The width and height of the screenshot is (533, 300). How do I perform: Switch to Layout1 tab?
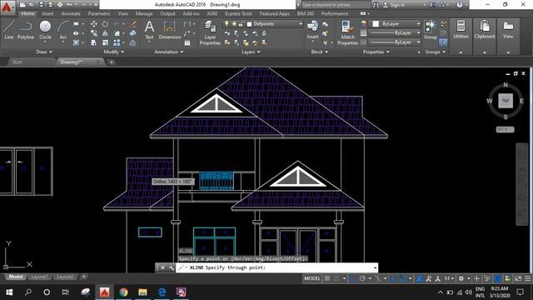pyautogui.click(x=39, y=277)
